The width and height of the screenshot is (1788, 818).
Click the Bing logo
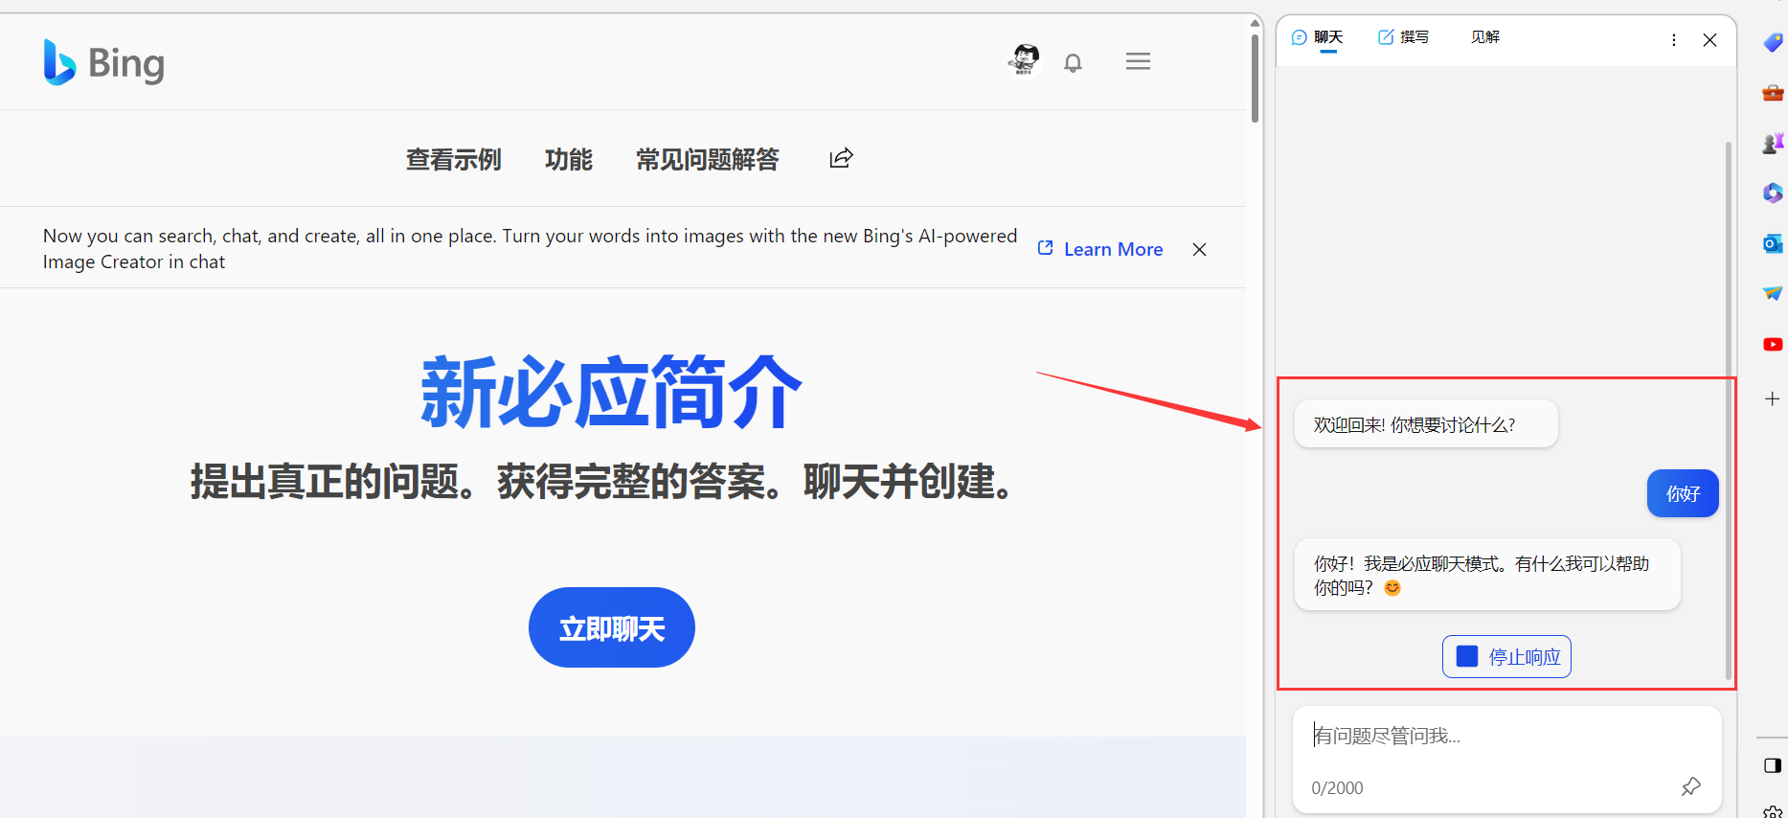click(x=103, y=62)
